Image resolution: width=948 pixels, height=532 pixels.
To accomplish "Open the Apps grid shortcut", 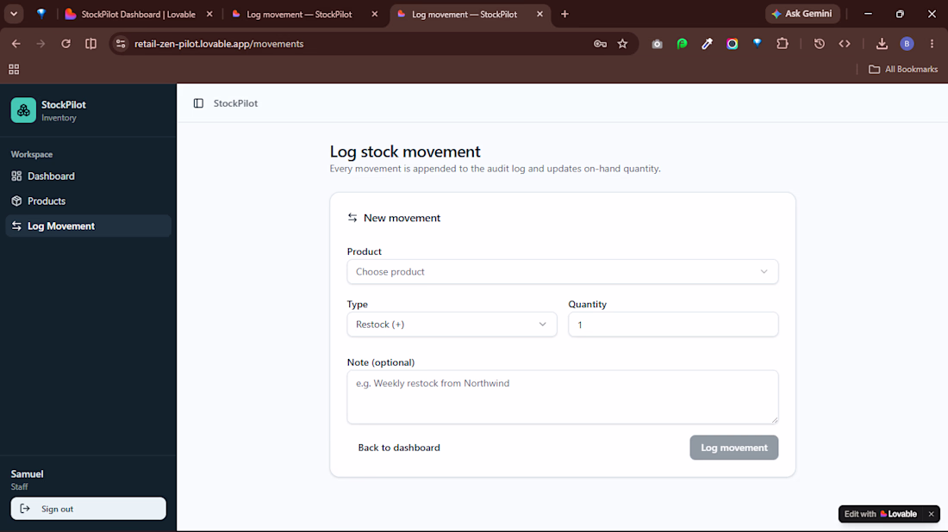I will pyautogui.click(x=14, y=70).
